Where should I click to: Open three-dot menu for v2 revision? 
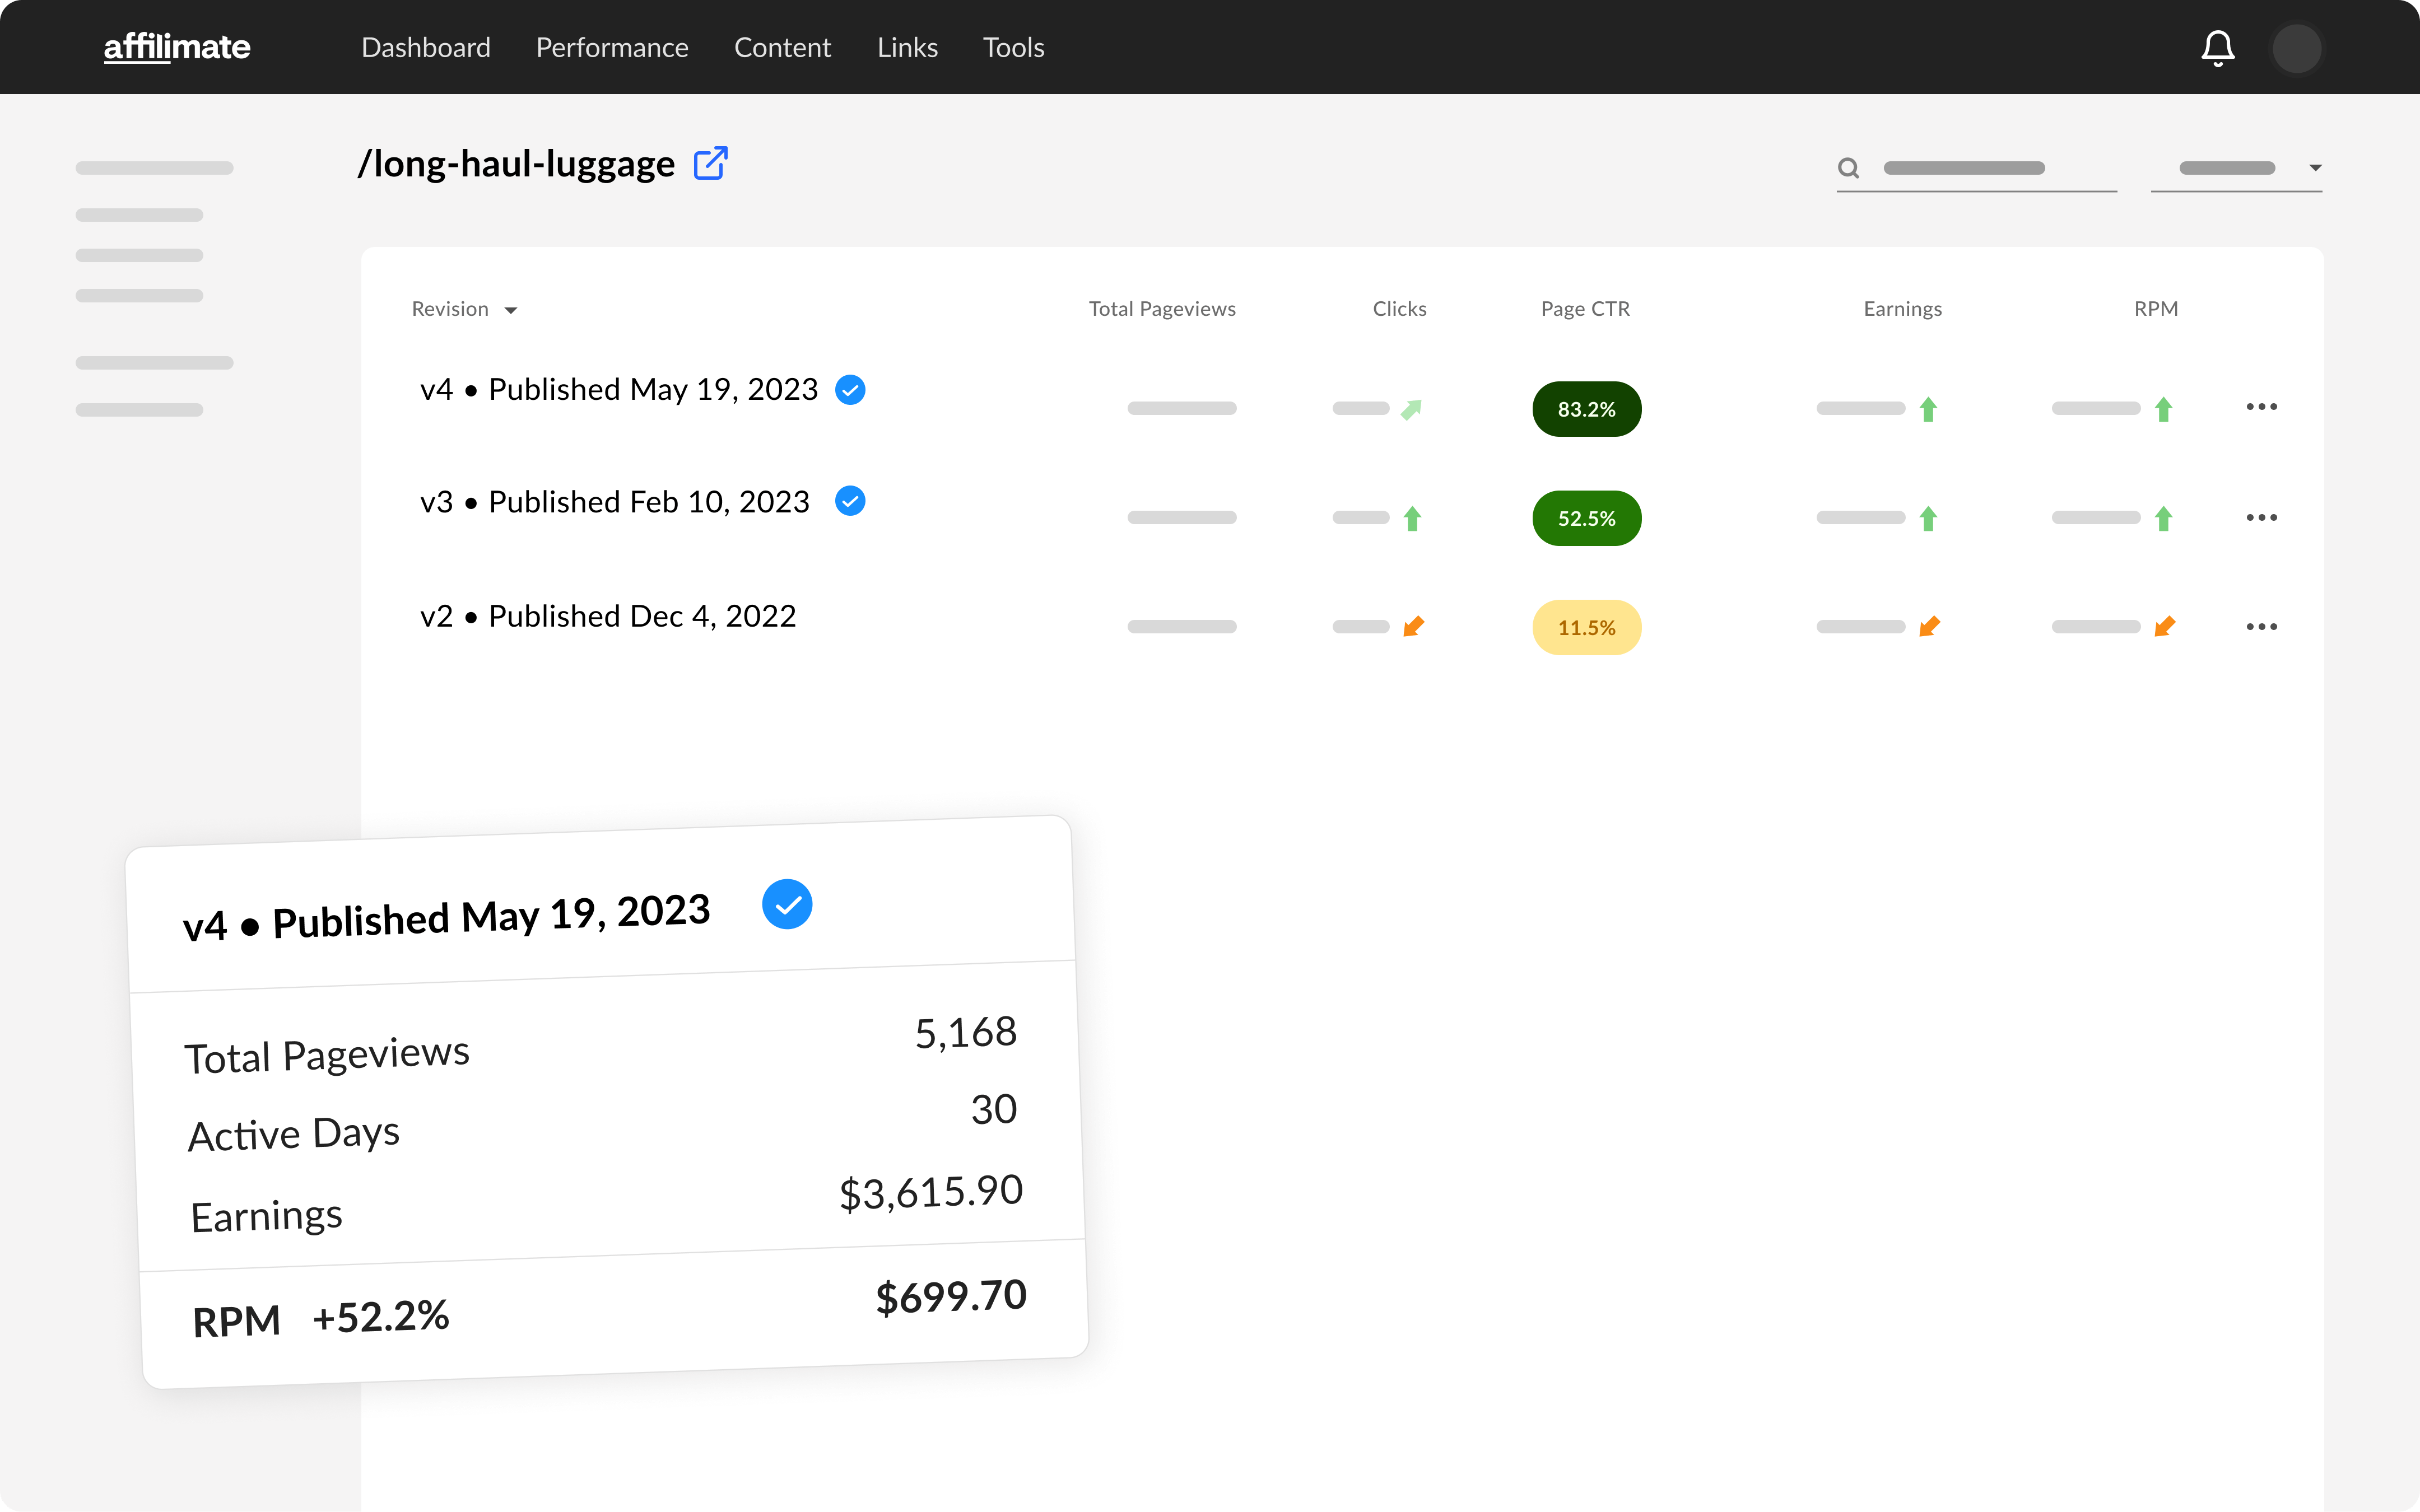click(x=2261, y=627)
